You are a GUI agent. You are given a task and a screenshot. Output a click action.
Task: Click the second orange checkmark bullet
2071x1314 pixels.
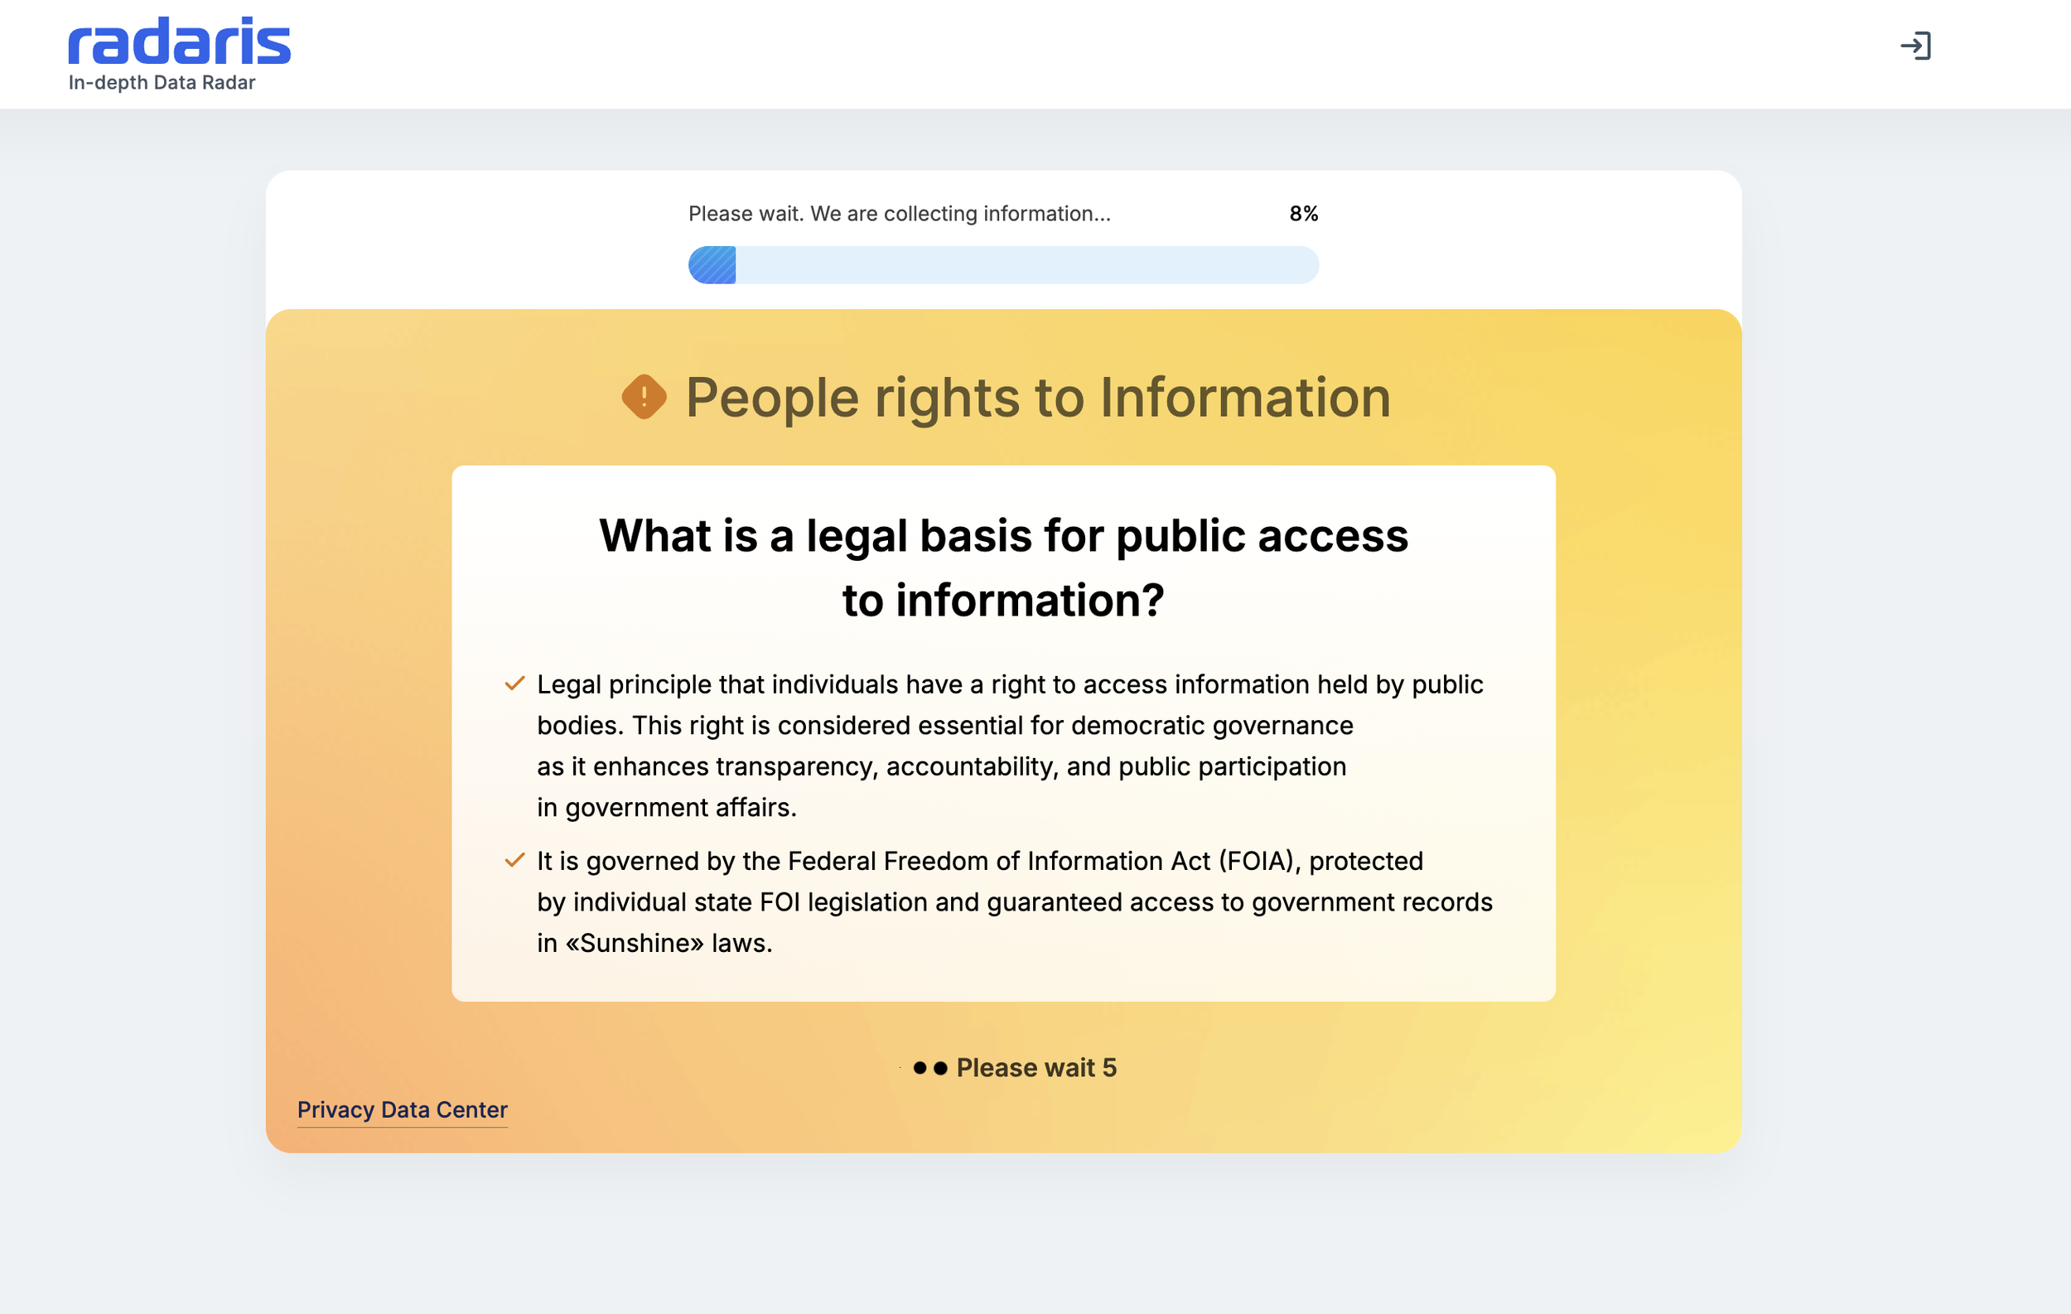point(514,860)
